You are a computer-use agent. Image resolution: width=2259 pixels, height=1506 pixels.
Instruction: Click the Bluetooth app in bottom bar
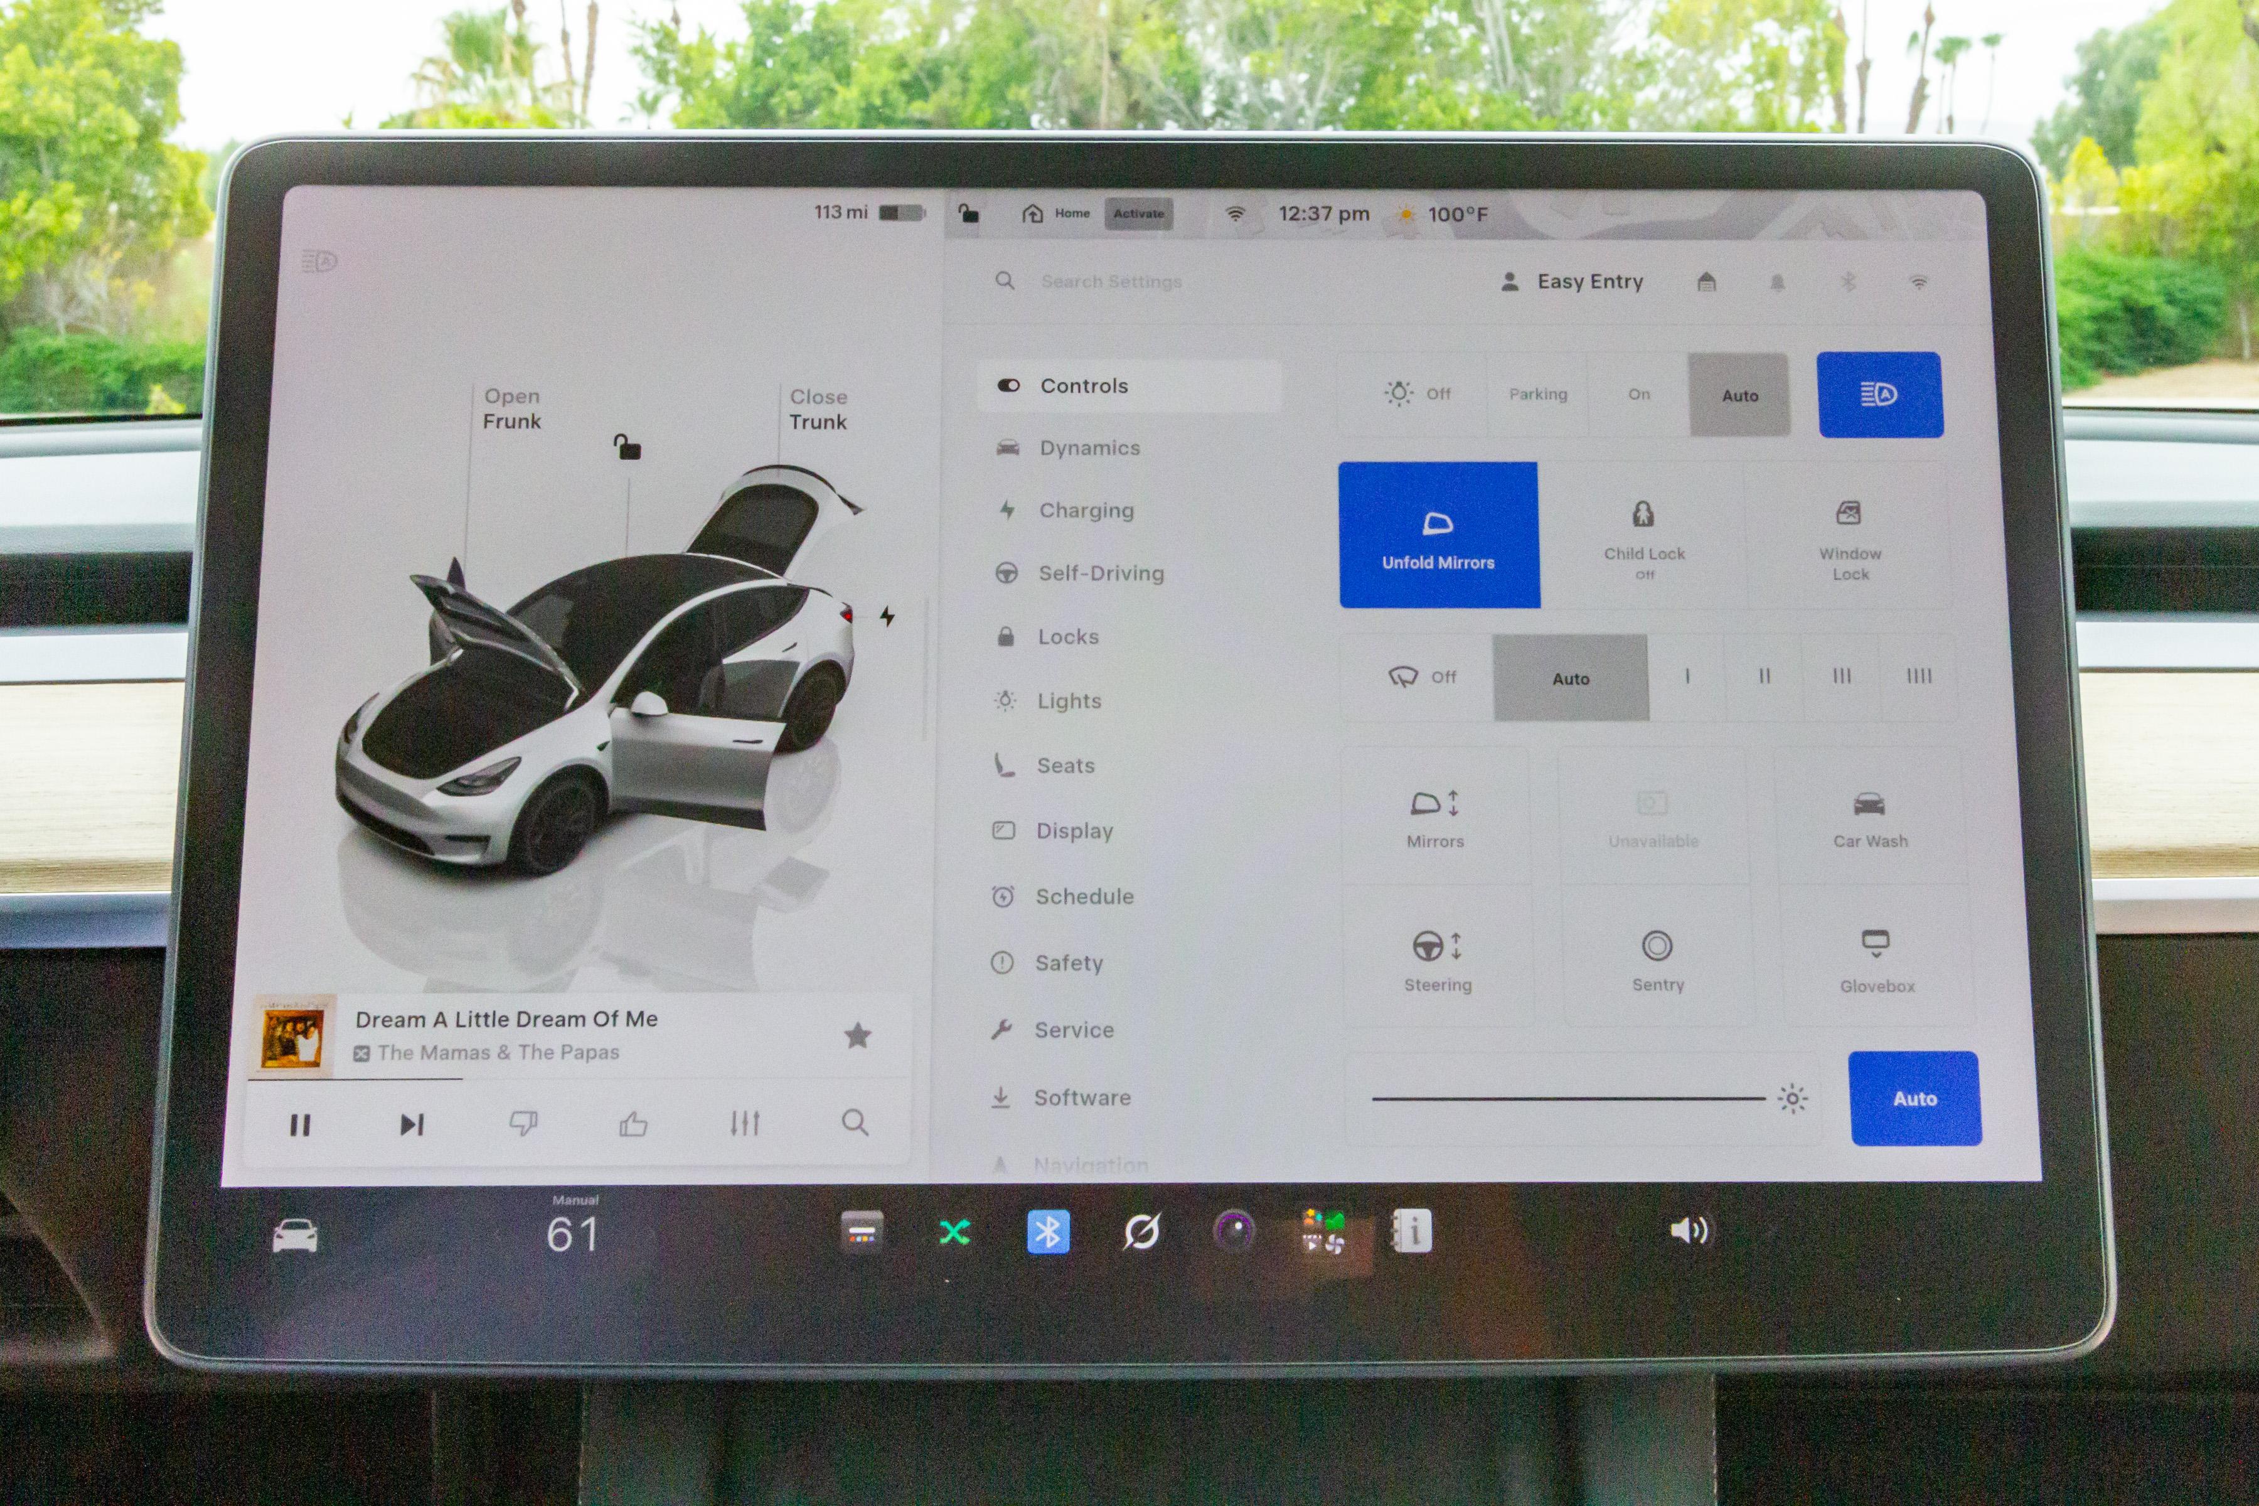click(1047, 1231)
